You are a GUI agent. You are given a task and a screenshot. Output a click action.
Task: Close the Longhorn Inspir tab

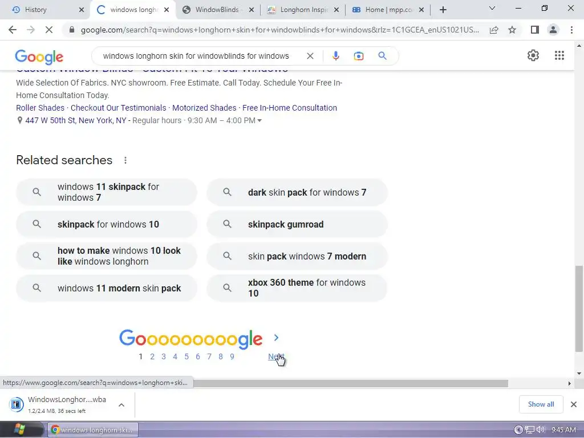336,10
